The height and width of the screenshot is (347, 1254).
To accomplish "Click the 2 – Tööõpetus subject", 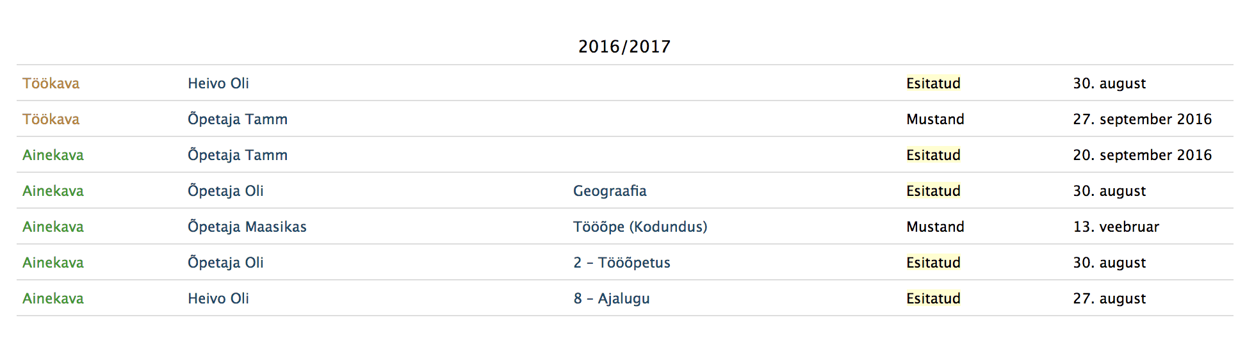I will tap(621, 262).
